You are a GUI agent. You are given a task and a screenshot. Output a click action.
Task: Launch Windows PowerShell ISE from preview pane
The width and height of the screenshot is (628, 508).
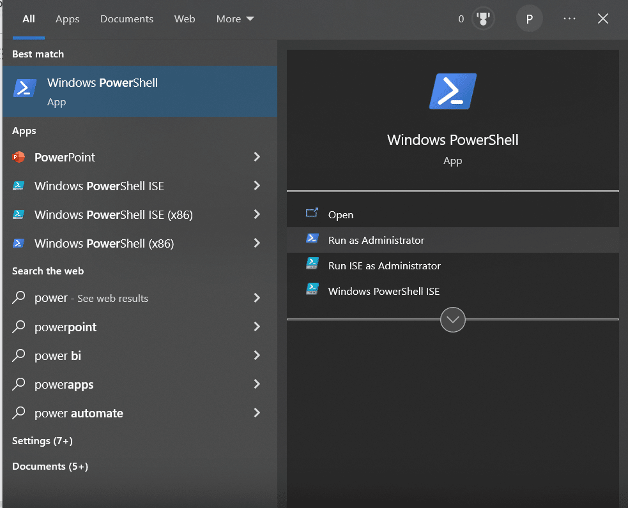(452, 291)
